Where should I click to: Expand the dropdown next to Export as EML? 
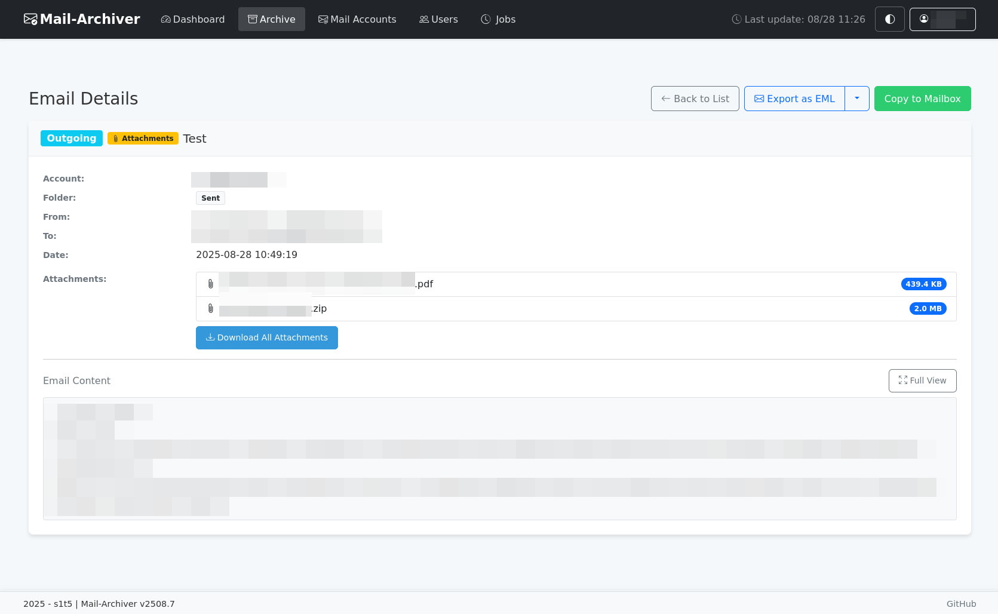856,99
